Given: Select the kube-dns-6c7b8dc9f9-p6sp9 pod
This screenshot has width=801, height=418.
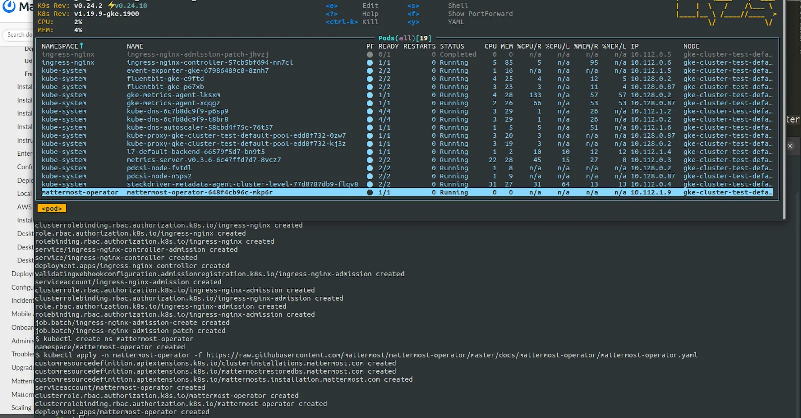Looking at the screenshot, I should [177, 111].
